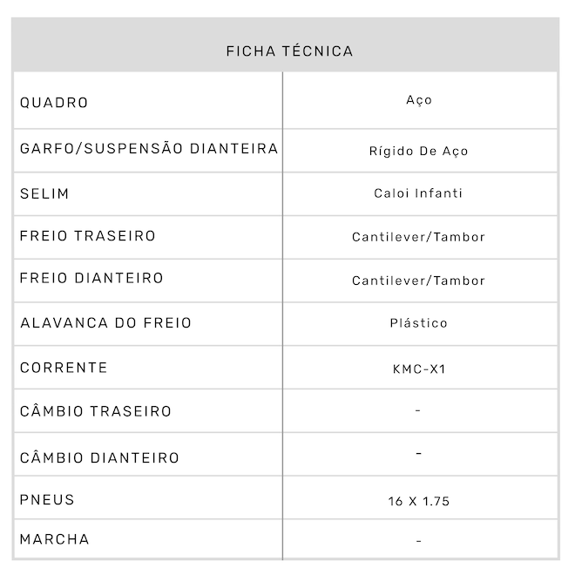Click Cantilever/Tambor value for FREIO DIANTEIRO

pos(419,281)
